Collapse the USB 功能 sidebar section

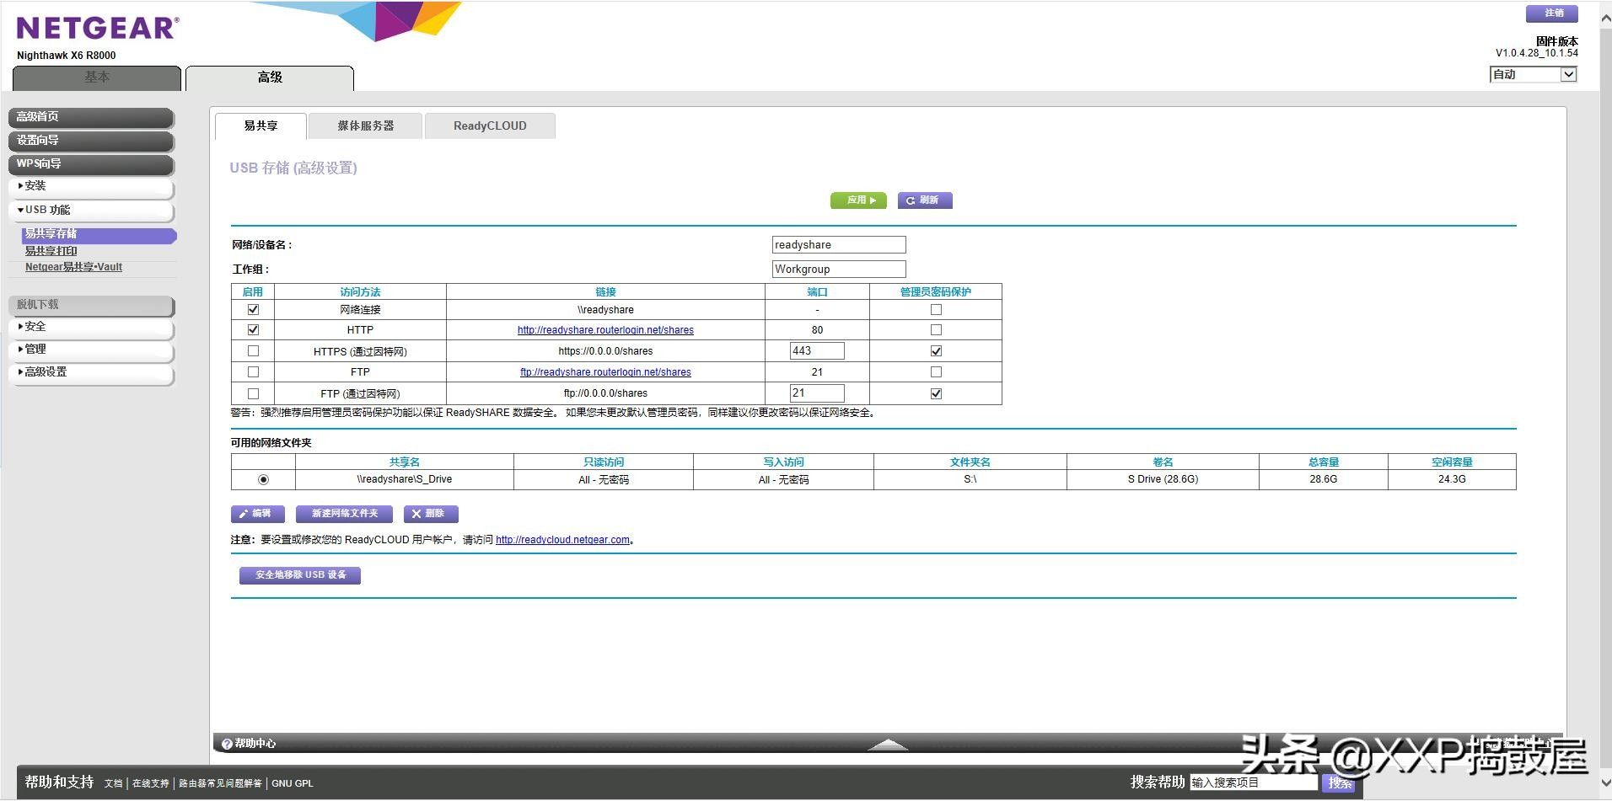(91, 210)
